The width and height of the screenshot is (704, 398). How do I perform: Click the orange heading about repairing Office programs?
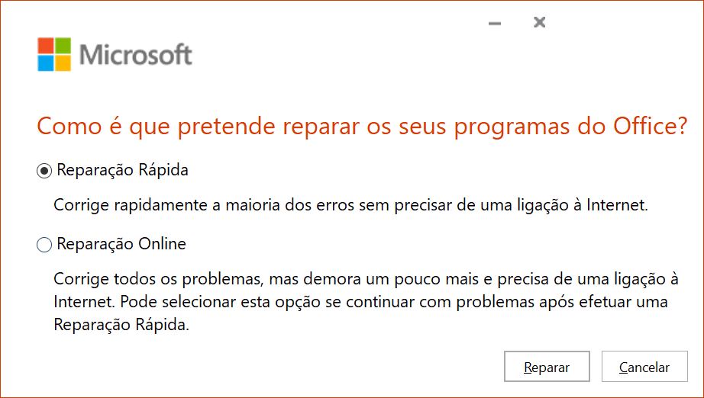pos(362,126)
